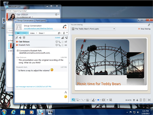
Task: Check the network signal strength bars
Action: click(62, 38)
